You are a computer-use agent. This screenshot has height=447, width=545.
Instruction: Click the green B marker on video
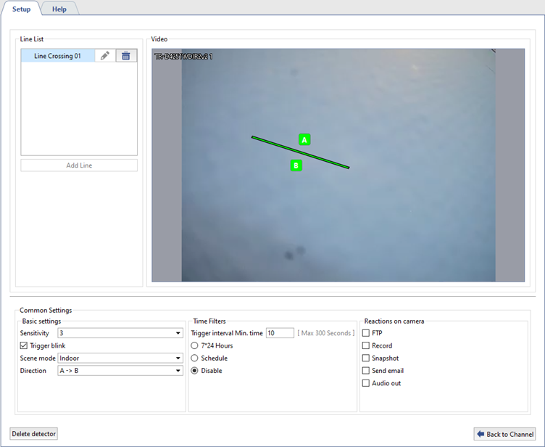point(296,165)
